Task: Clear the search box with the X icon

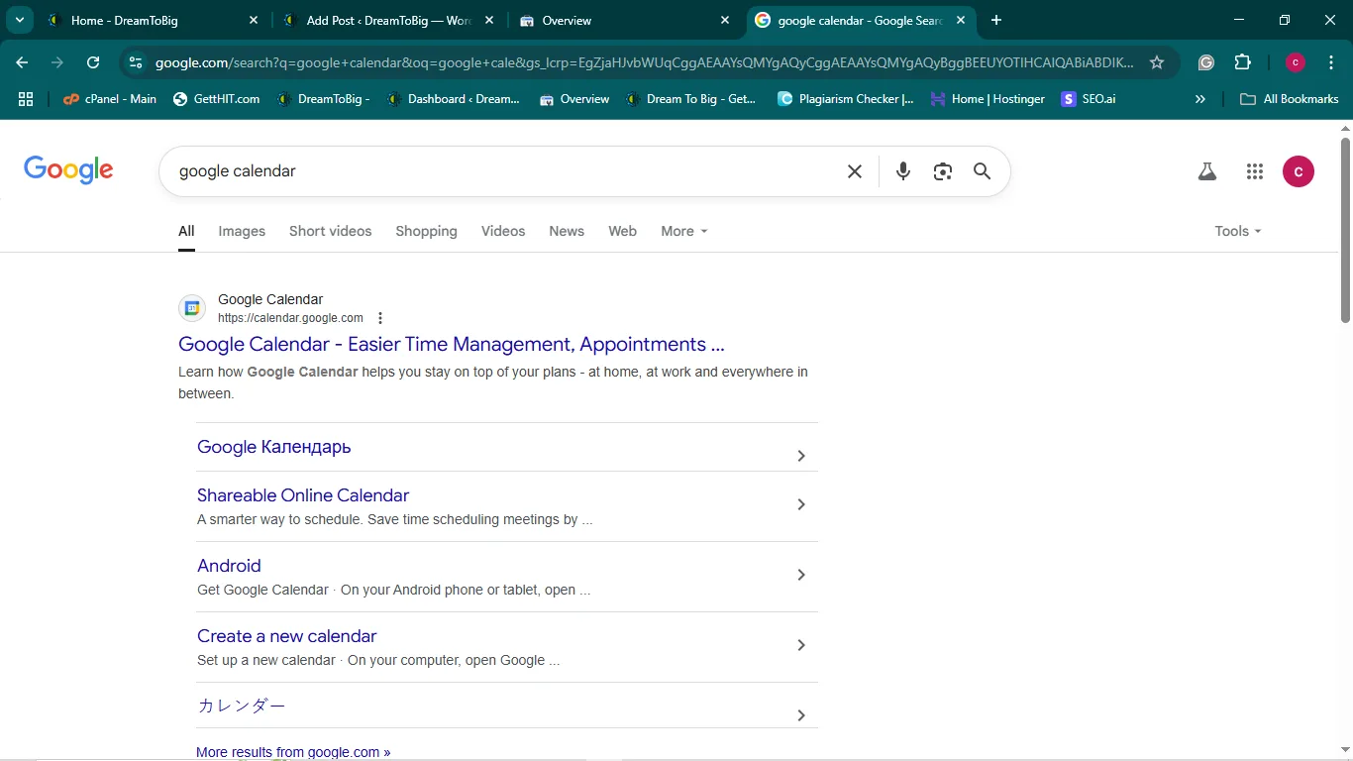Action: coord(855,171)
